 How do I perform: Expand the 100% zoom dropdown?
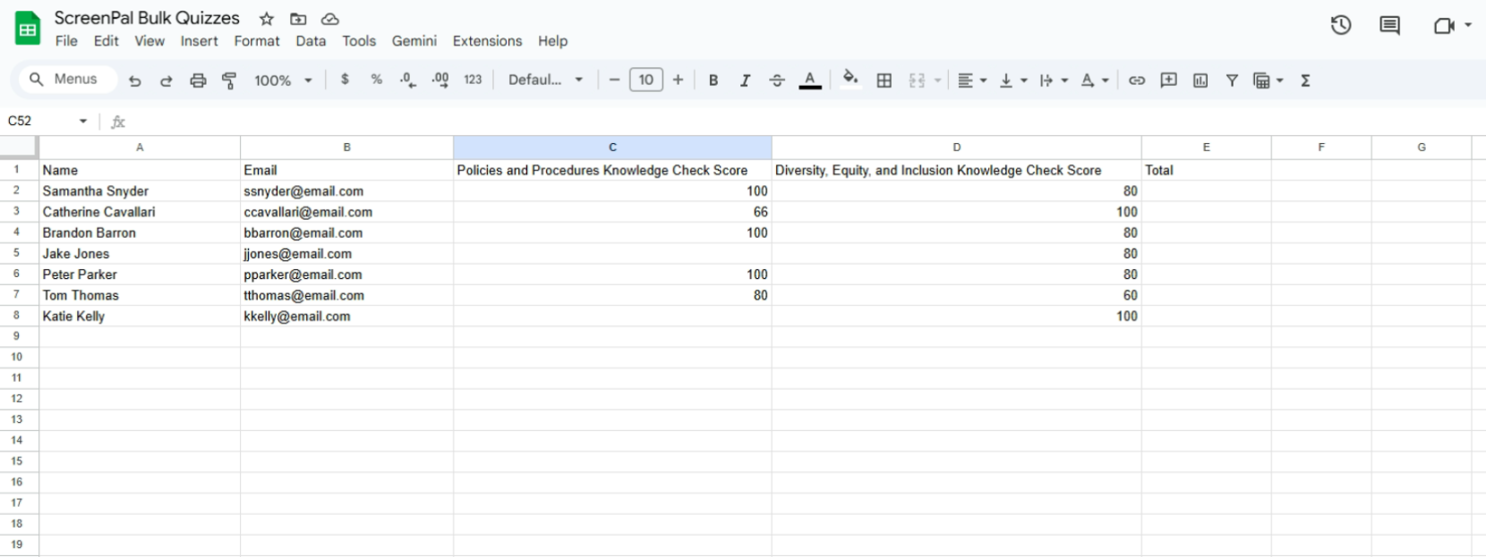(x=283, y=80)
